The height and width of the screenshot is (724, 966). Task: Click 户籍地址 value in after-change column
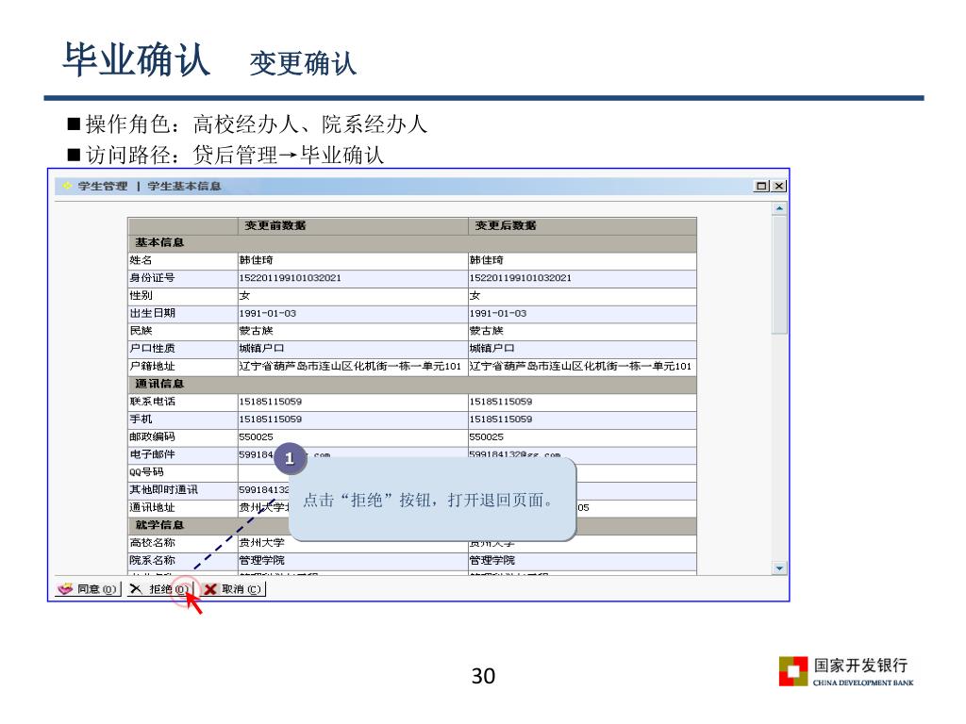pyautogui.click(x=580, y=366)
